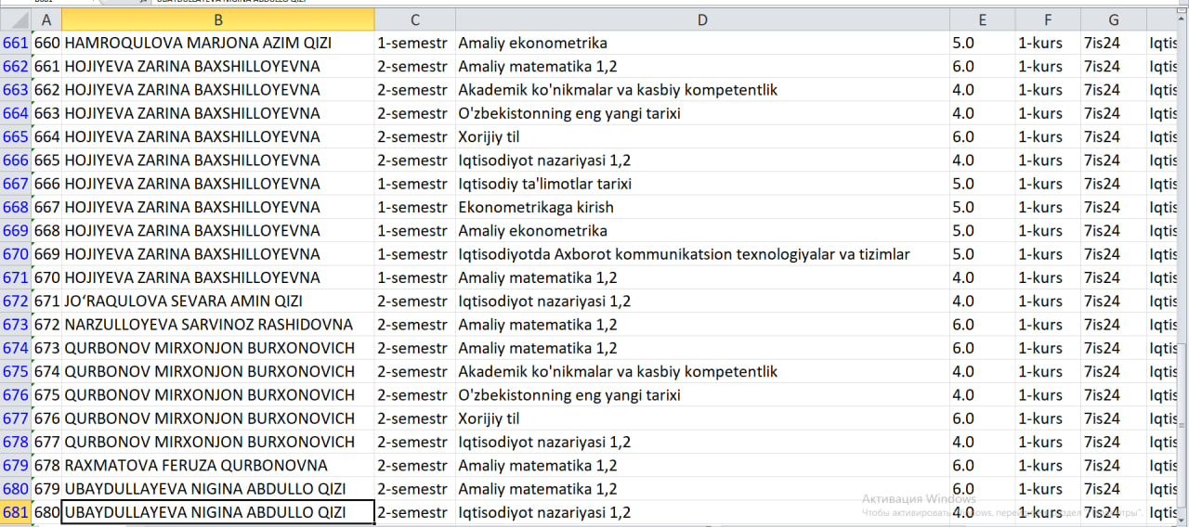
Task: Select column G header
Action: (x=1114, y=19)
